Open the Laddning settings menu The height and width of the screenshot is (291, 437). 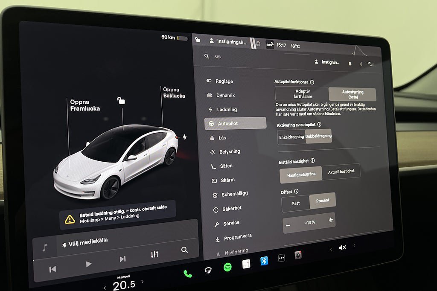click(x=227, y=110)
